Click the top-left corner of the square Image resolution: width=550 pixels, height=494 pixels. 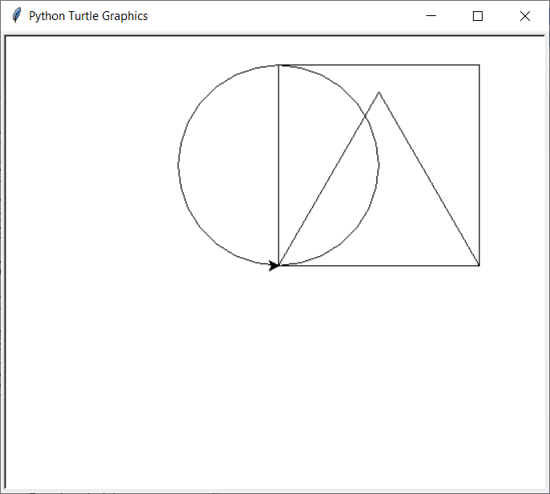(279, 65)
